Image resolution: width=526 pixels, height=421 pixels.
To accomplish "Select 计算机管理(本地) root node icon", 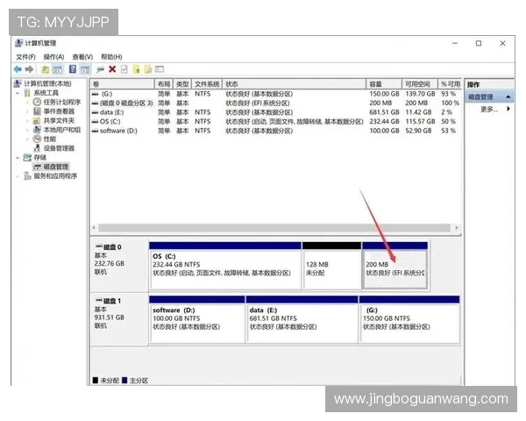I will click(x=18, y=83).
